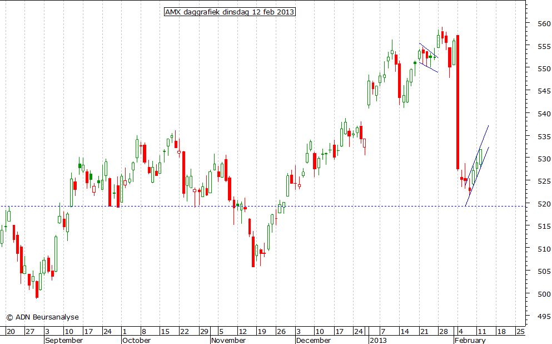Pick the 540 price axis label
The image size is (552, 344).
(544, 114)
